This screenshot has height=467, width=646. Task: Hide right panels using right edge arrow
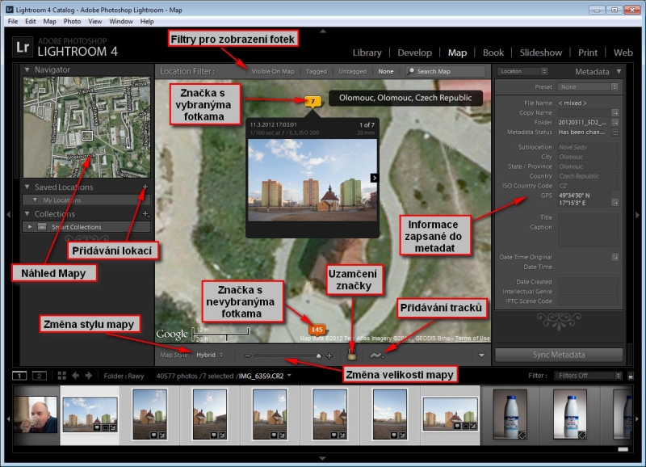(638, 215)
